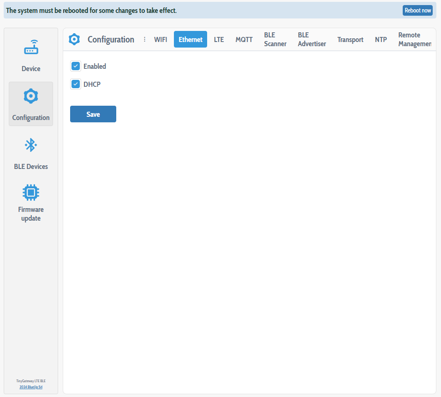The height and width of the screenshot is (397, 441).
Task: Select the LTE tab
Action: [x=219, y=40]
